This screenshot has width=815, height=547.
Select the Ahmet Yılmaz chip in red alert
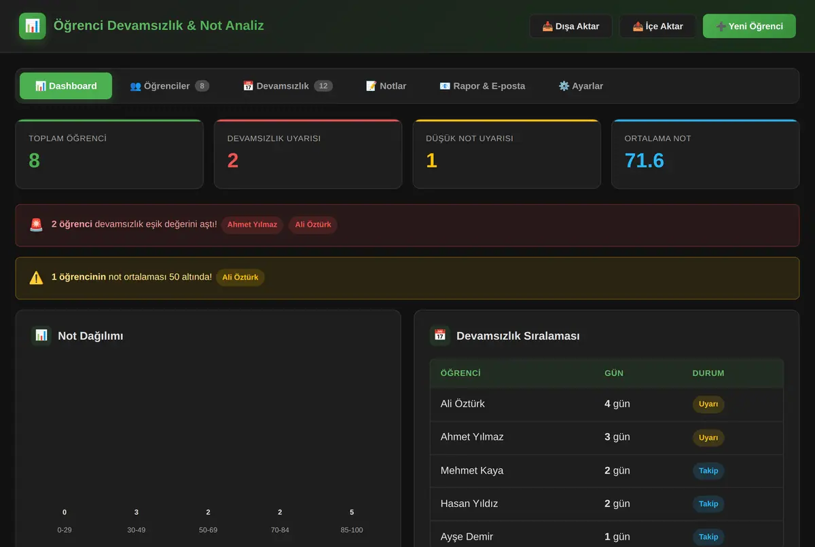pos(252,225)
